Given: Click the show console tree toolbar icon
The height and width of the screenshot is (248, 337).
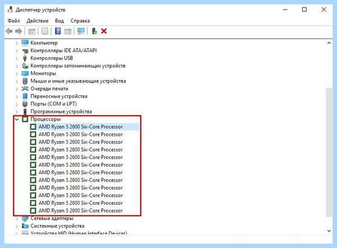Looking at the screenshot, I should coord(32,31).
